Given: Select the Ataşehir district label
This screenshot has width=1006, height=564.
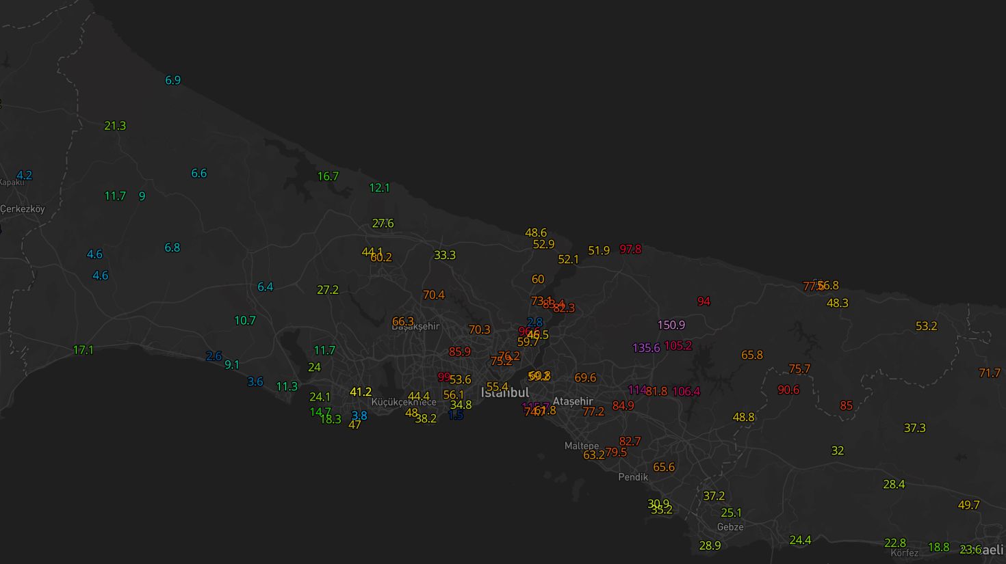Looking at the screenshot, I should coord(573,401).
